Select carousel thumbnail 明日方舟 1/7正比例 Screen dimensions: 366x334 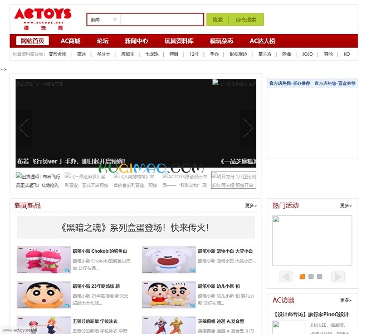[x=233, y=180]
